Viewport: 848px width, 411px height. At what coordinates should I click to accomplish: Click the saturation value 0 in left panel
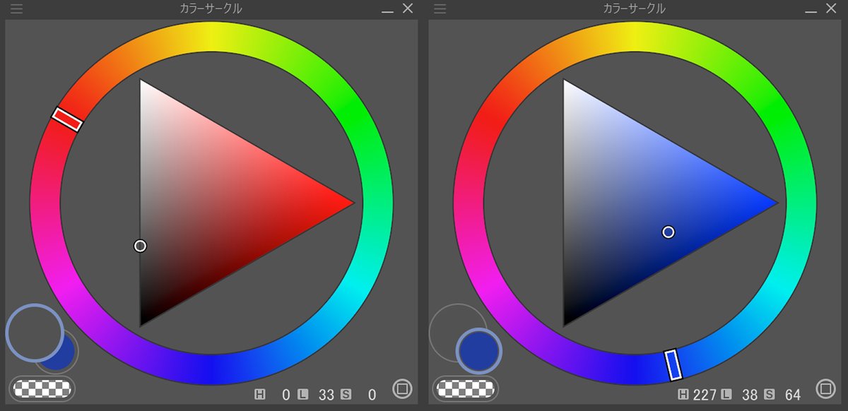pos(372,395)
